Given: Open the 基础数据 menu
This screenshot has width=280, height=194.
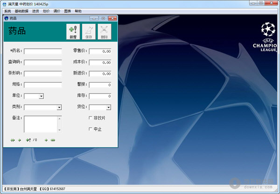Looking at the screenshot, I should 21,11.
